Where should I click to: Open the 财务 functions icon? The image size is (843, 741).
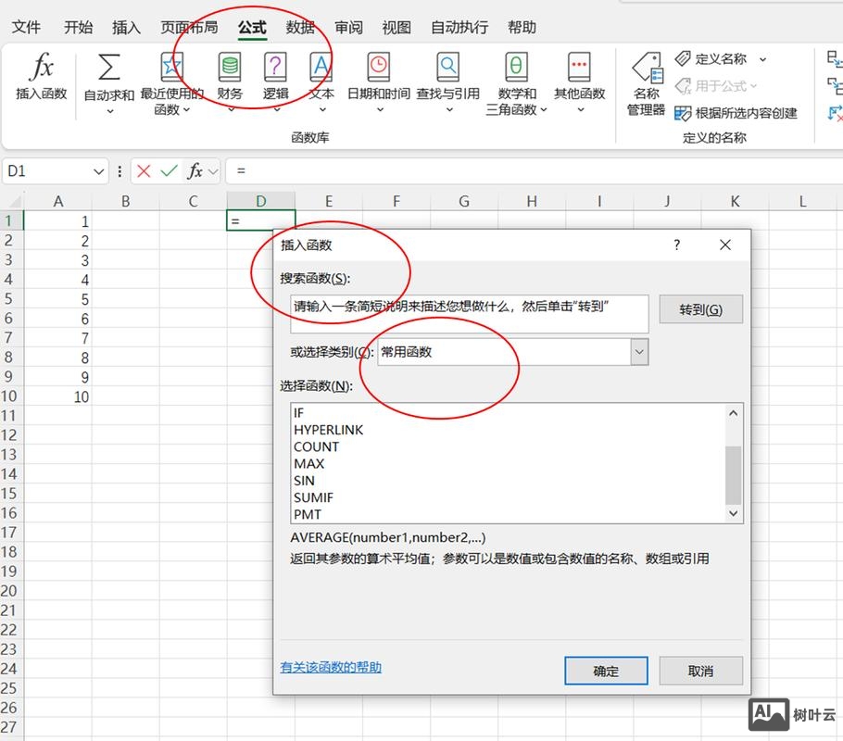(x=229, y=69)
